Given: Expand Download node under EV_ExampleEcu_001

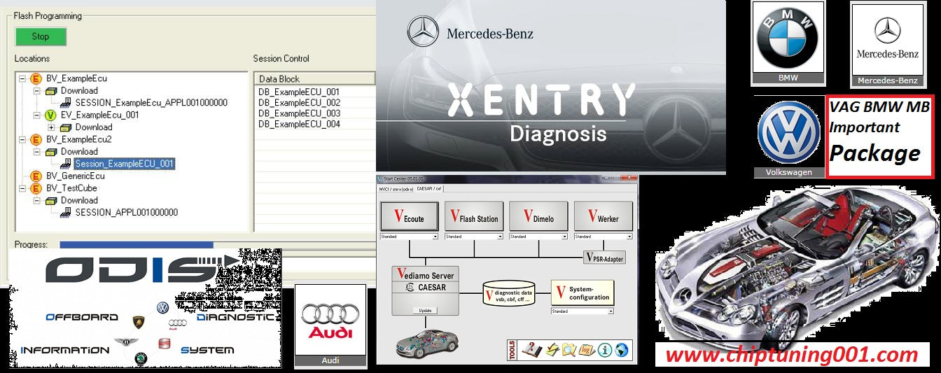Looking at the screenshot, I should pos(51,127).
